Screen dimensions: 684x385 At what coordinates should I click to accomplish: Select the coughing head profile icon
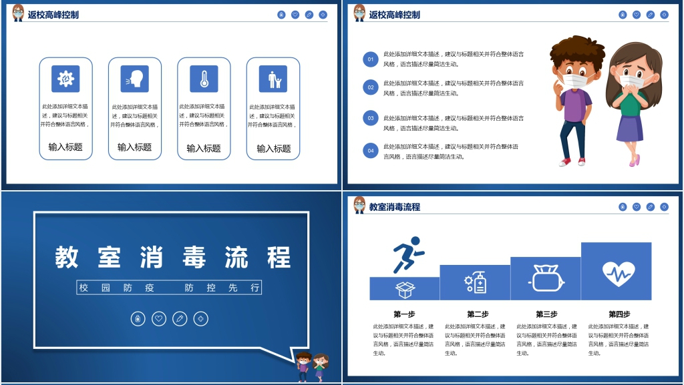134,79
